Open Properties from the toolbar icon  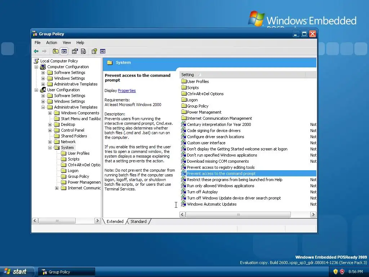[x=75, y=51]
